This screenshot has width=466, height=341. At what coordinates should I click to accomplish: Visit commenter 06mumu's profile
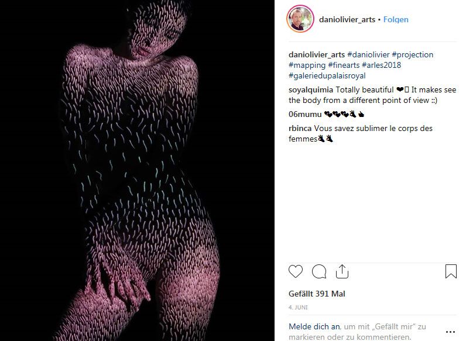pyautogui.click(x=305, y=115)
